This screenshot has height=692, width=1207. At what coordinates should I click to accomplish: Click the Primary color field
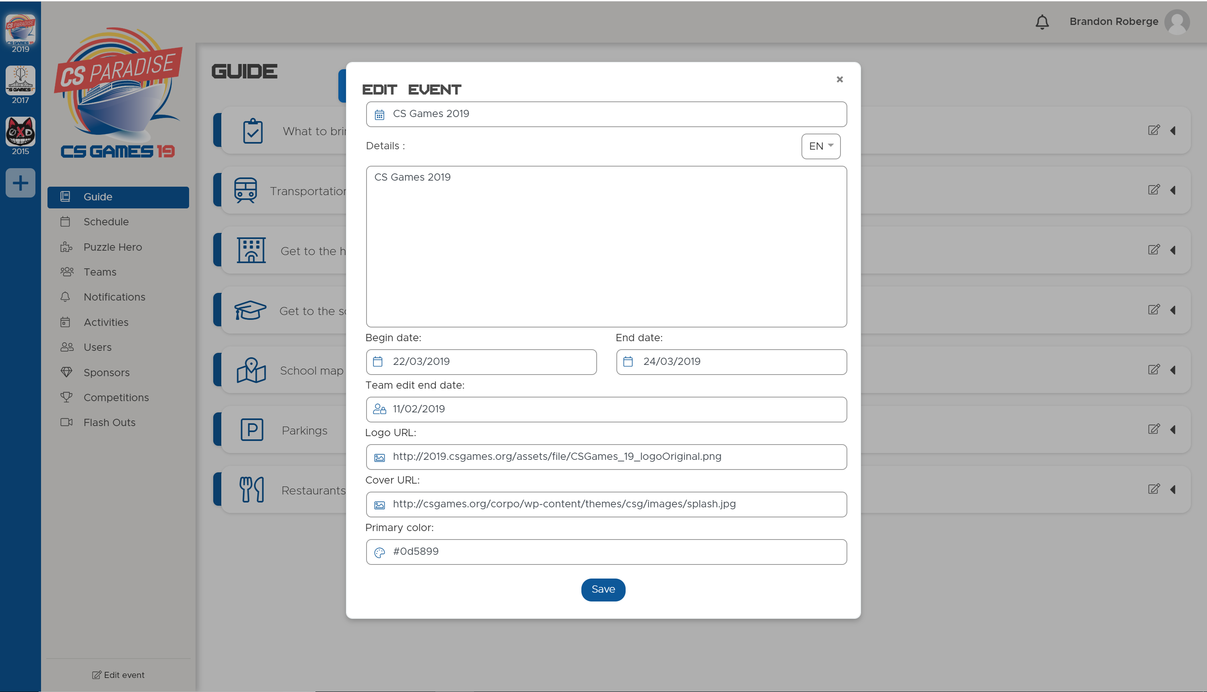[606, 552]
